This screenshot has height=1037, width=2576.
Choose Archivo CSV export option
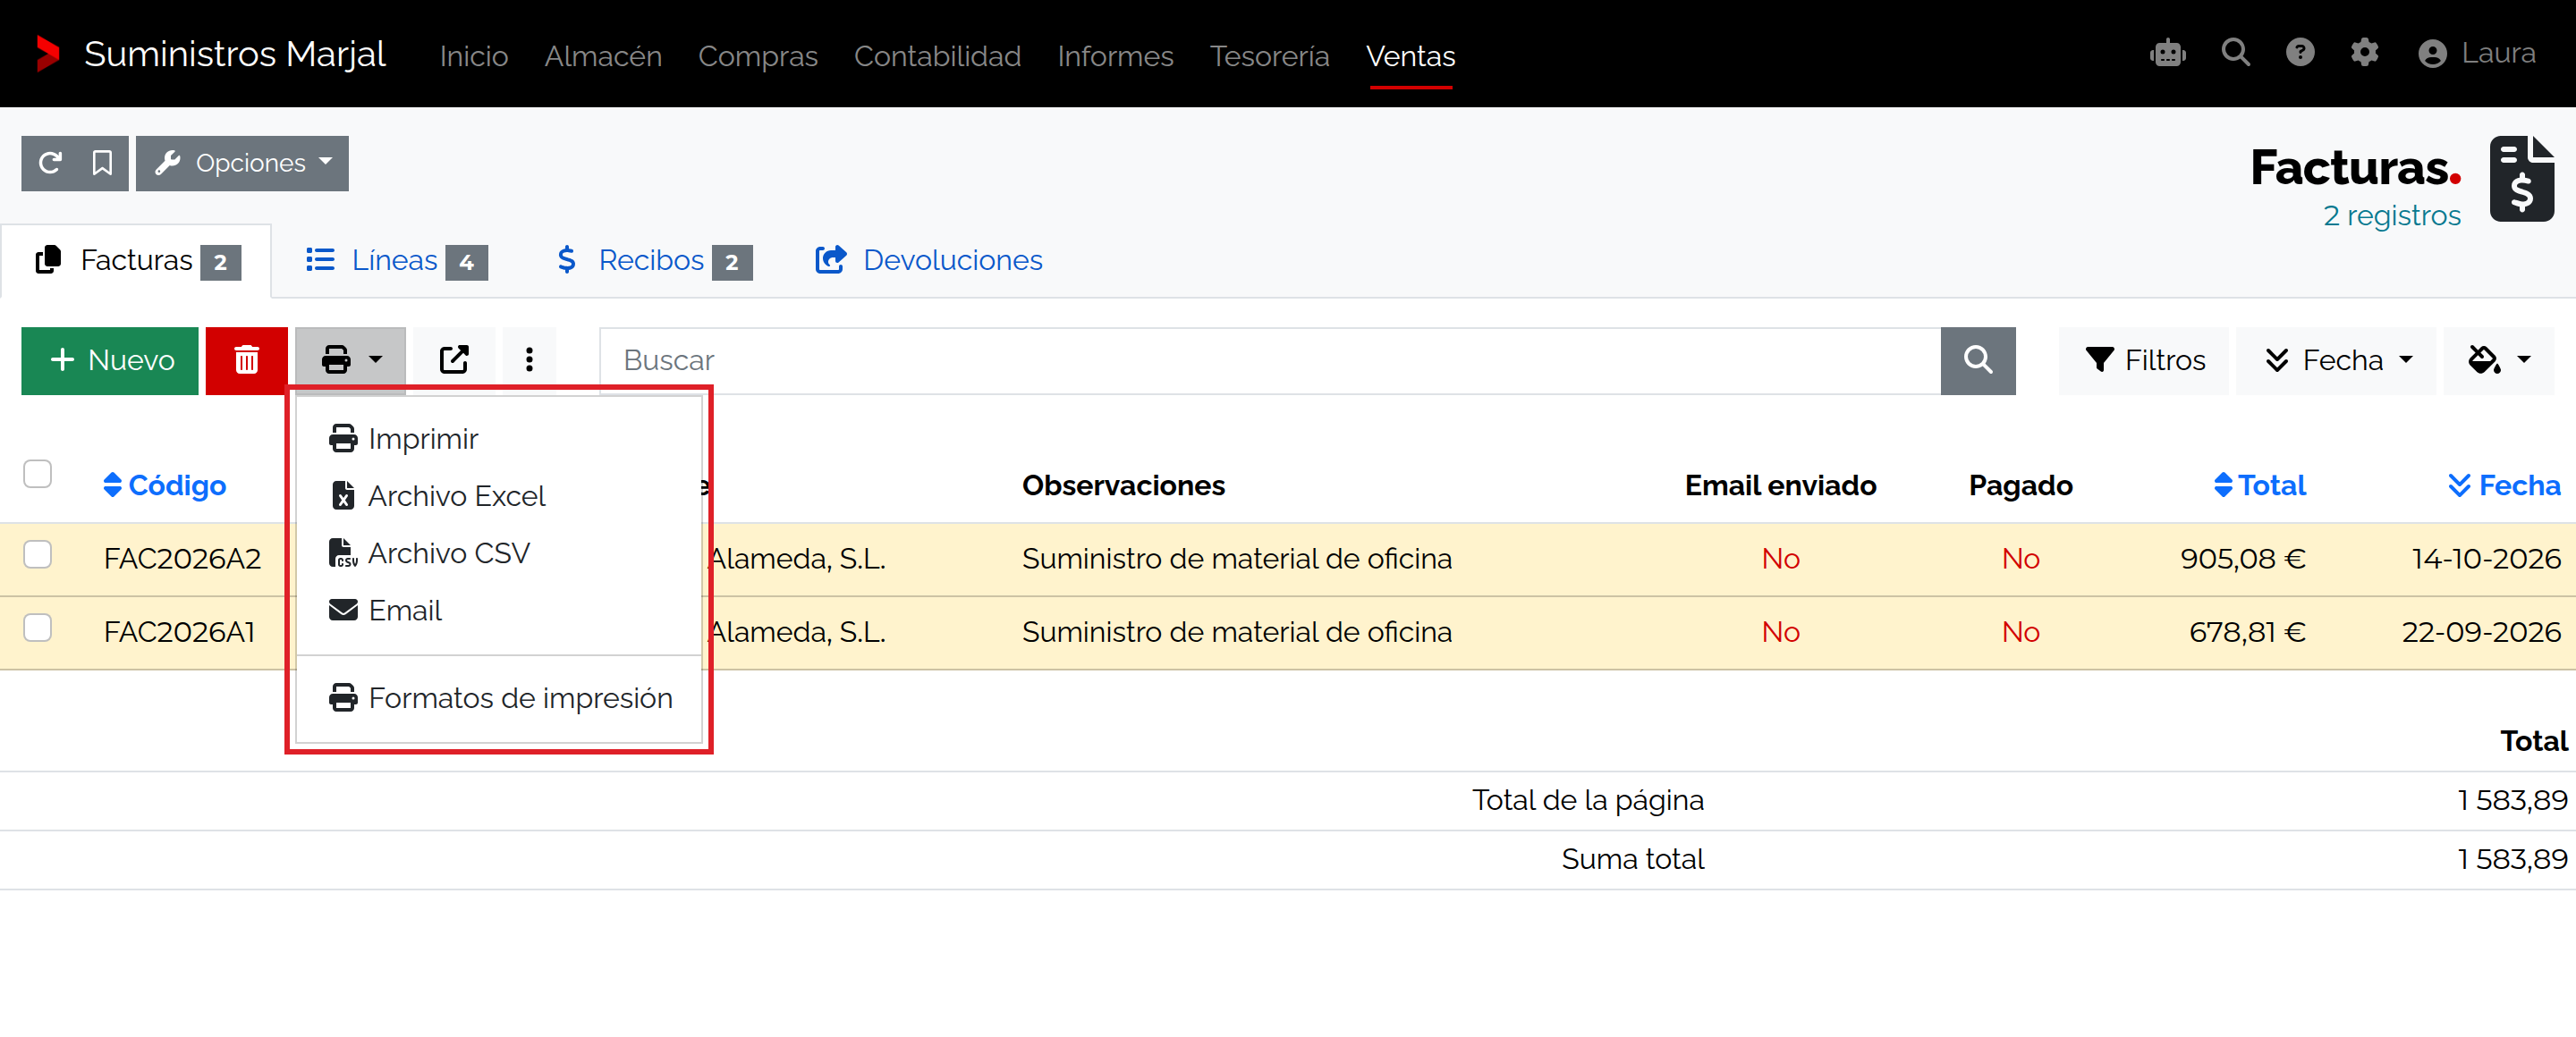[500, 552]
